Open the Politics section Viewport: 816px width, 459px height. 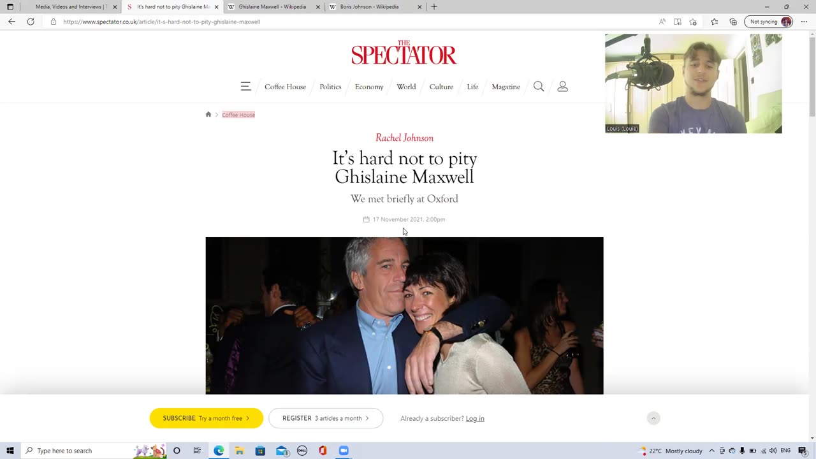330,87
